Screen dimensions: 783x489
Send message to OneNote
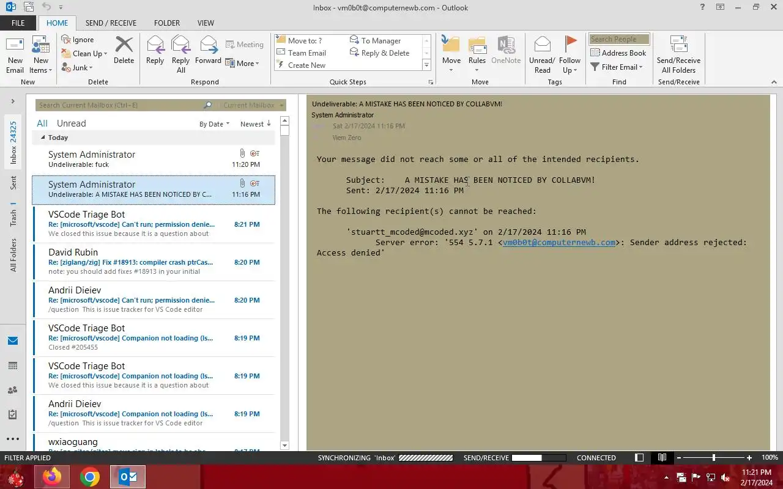click(x=506, y=50)
